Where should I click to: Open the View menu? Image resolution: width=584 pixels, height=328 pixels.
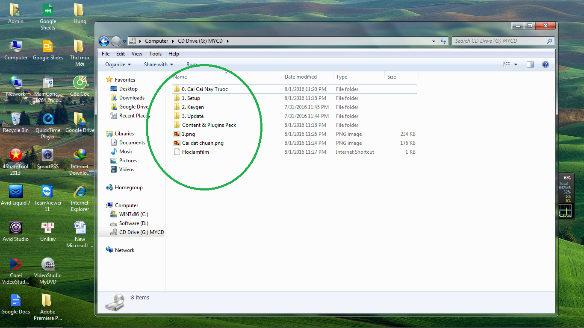tap(137, 54)
